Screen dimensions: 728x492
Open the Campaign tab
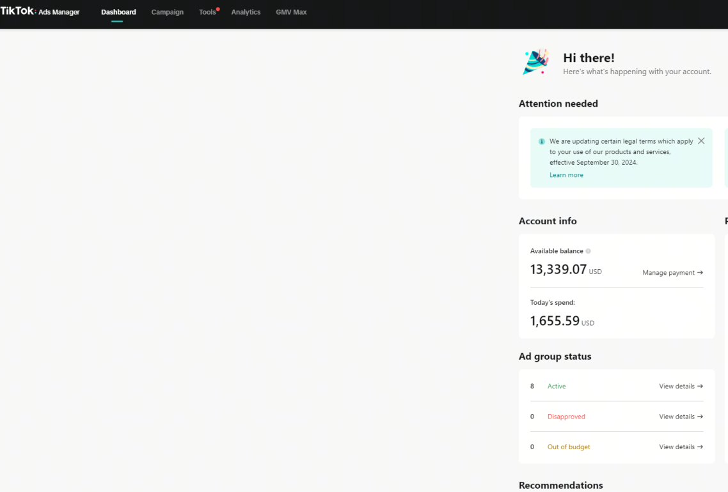168,12
